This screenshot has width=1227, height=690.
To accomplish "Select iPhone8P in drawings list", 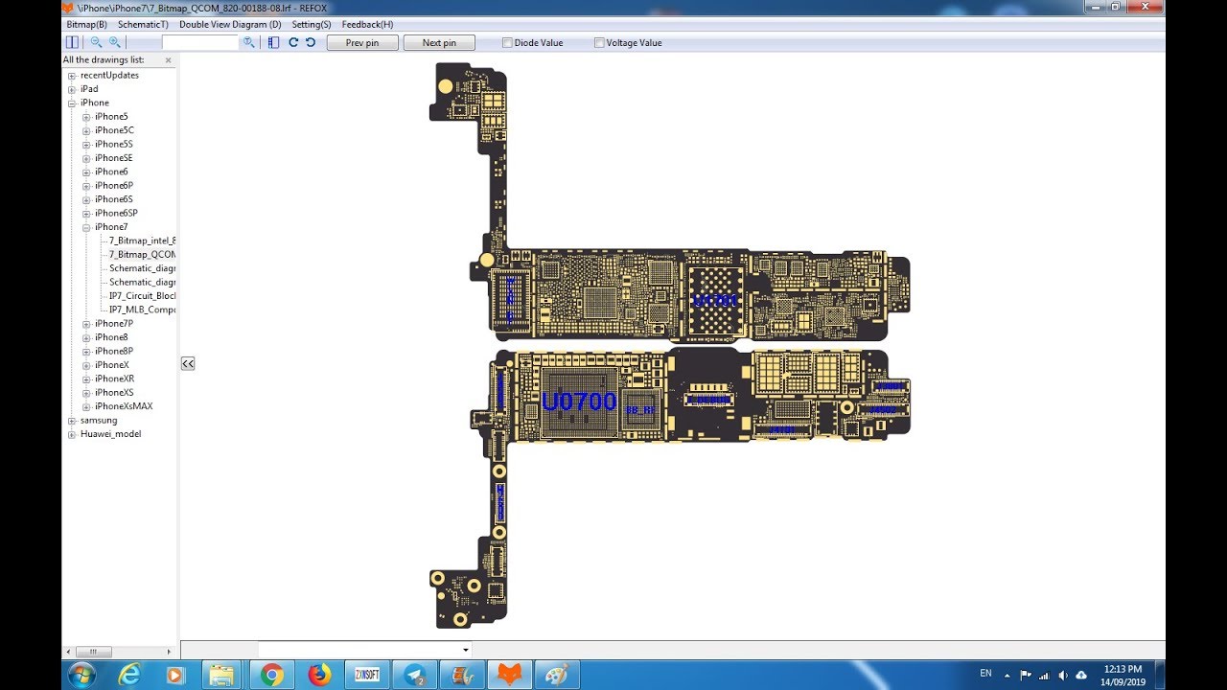I will coord(113,352).
